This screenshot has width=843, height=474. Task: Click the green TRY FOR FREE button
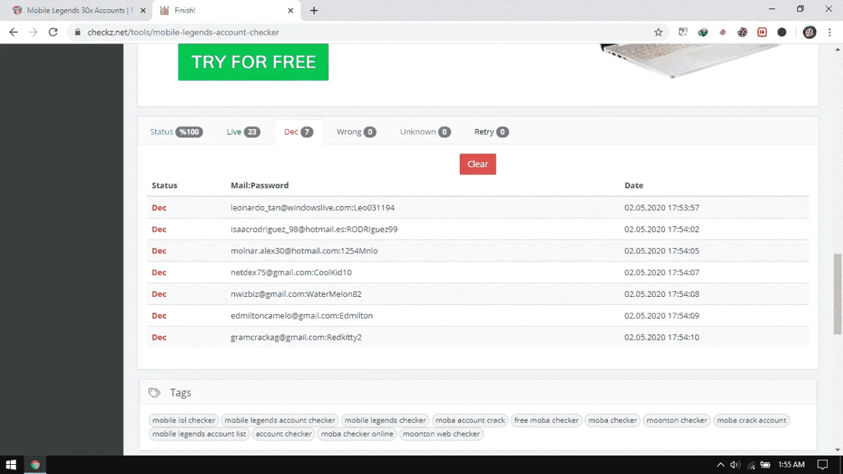[x=253, y=62]
